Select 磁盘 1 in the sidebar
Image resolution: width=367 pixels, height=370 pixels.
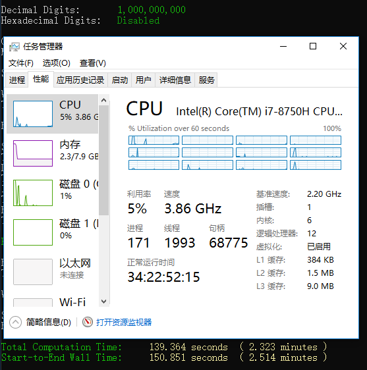point(53,232)
